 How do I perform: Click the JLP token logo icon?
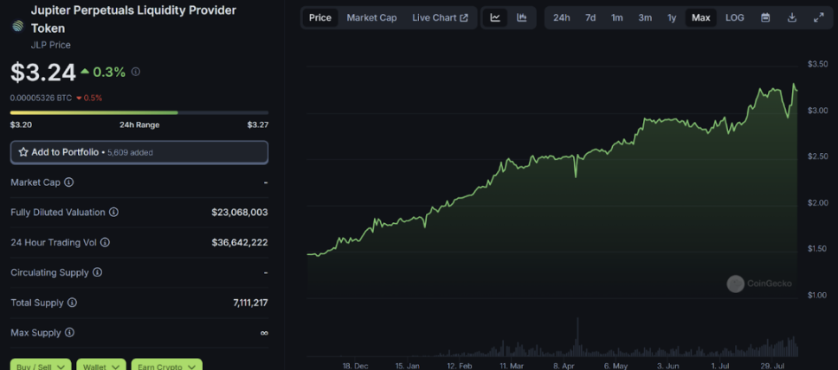(x=18, y=26)
